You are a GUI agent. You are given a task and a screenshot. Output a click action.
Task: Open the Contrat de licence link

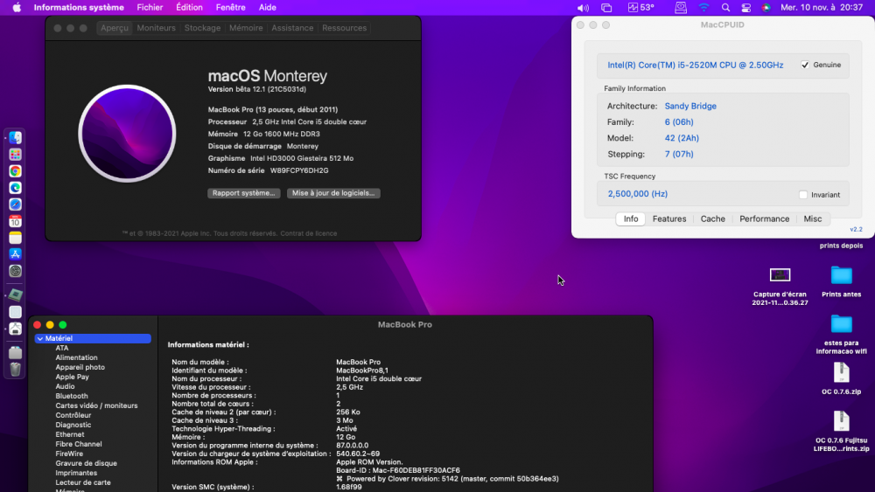point(309,233)
